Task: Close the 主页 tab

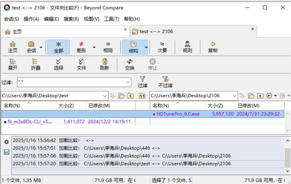Action: [x=125, y=29]
